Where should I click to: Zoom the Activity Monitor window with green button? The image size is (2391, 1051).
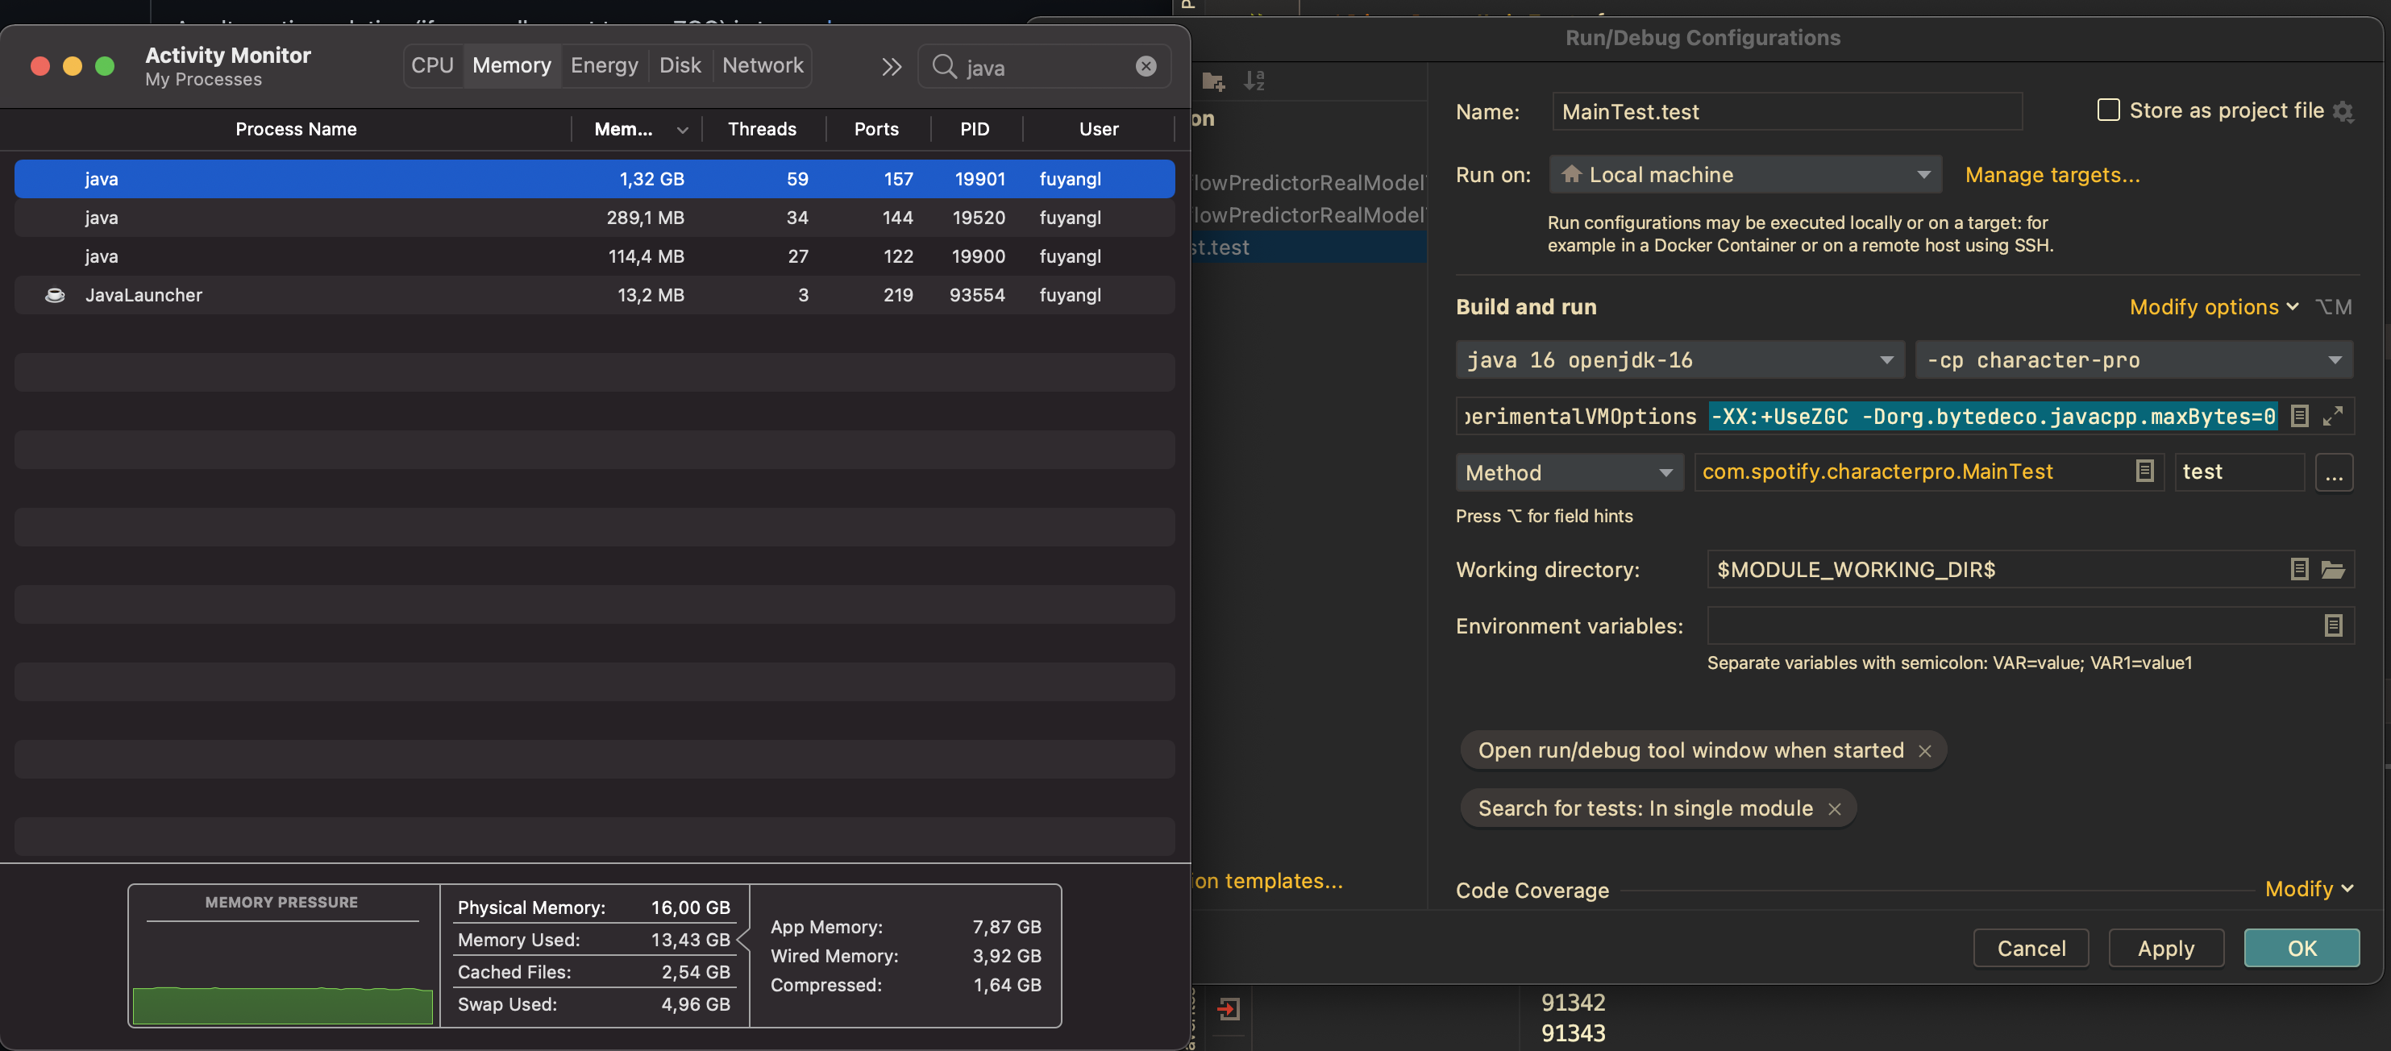click(105, 67)
